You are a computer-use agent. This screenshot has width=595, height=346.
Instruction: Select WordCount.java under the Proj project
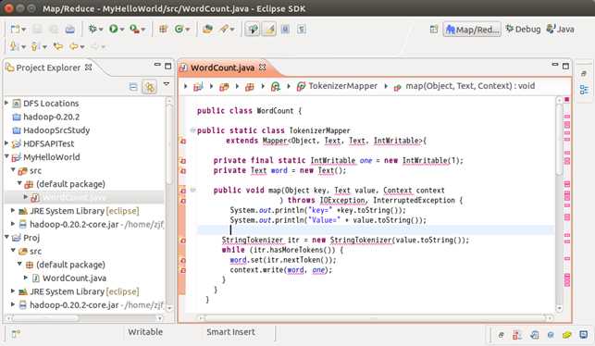point(74,278)
